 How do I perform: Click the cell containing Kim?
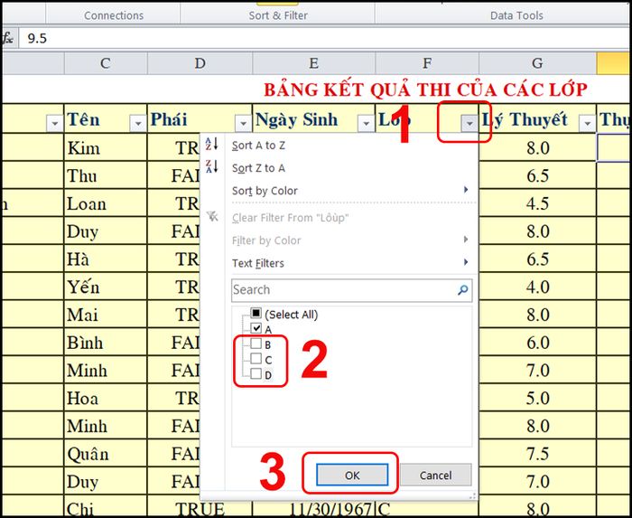click(x=106, y=147)
